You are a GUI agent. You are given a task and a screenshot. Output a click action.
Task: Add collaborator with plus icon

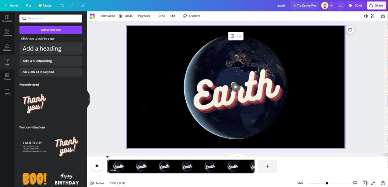[x=331, y=5]
